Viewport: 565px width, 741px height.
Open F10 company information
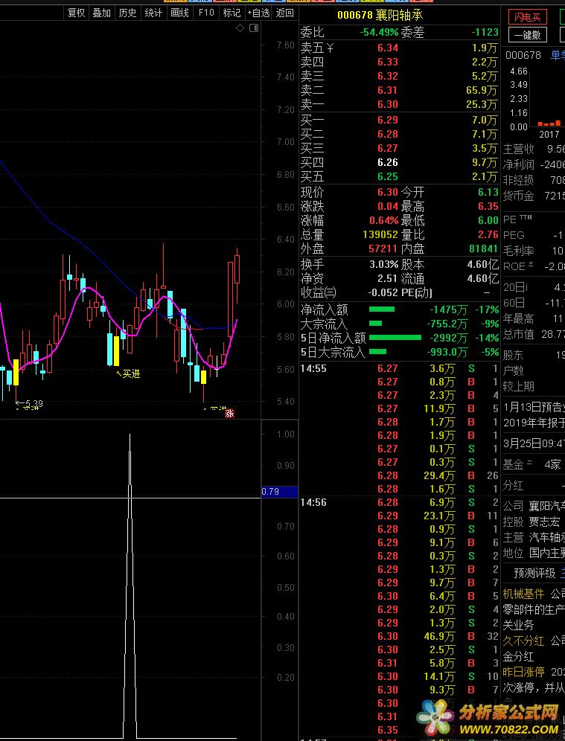click(x=206, y=13)
